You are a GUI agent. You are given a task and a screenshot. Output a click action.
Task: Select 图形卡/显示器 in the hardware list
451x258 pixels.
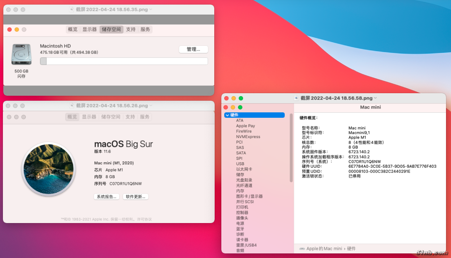pyautogui.click(x=249, y=196)
